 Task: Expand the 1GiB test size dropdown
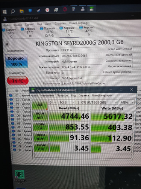click(67, 102)
